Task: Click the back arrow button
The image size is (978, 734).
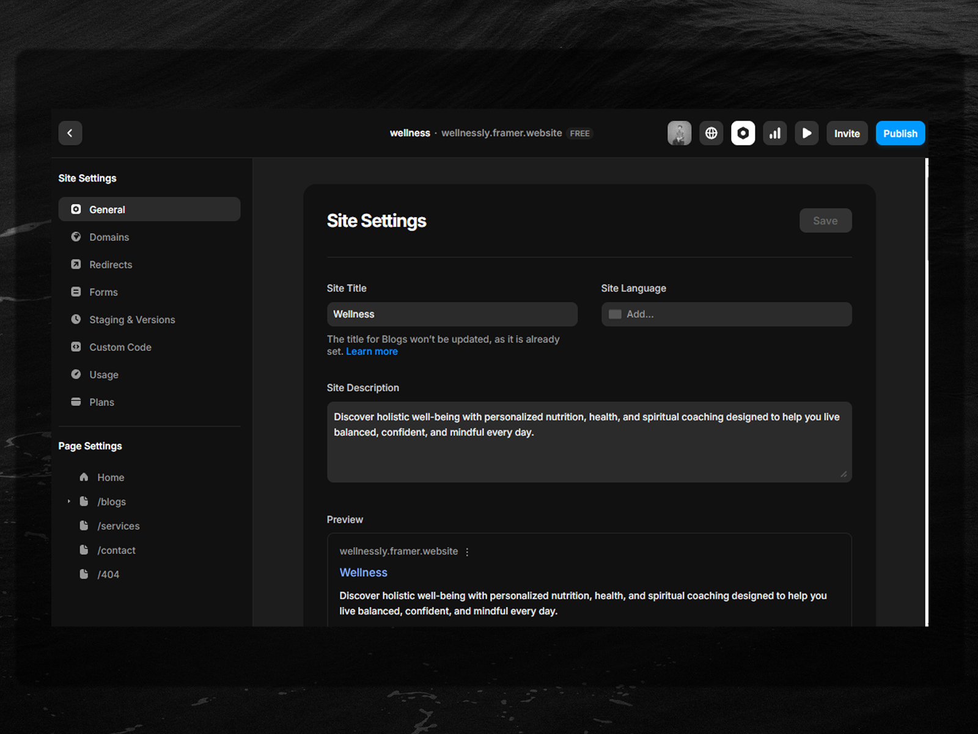Action: pos(70,133)
